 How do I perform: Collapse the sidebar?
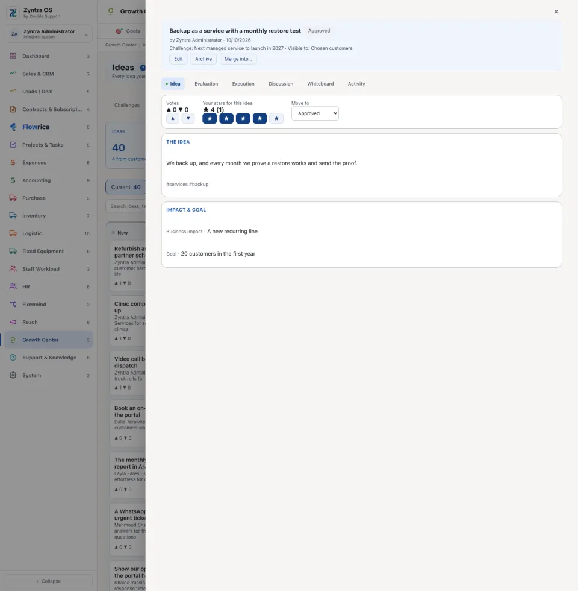(x=49, y=581)
